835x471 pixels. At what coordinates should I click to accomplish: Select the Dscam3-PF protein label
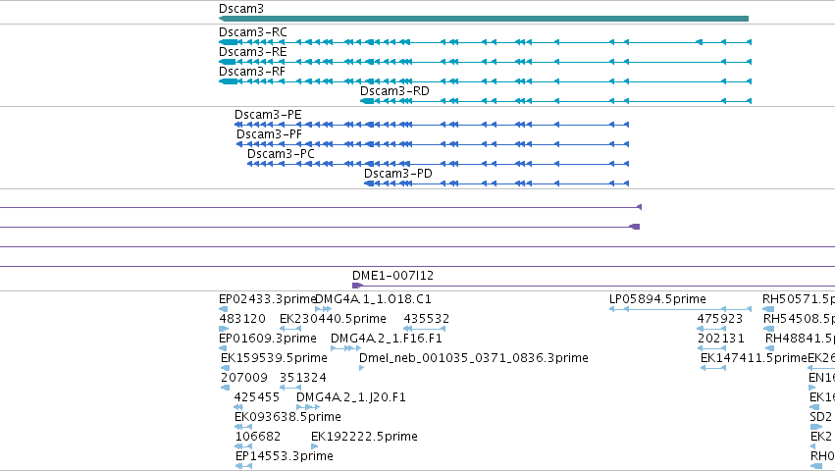(x=269, y=134)
